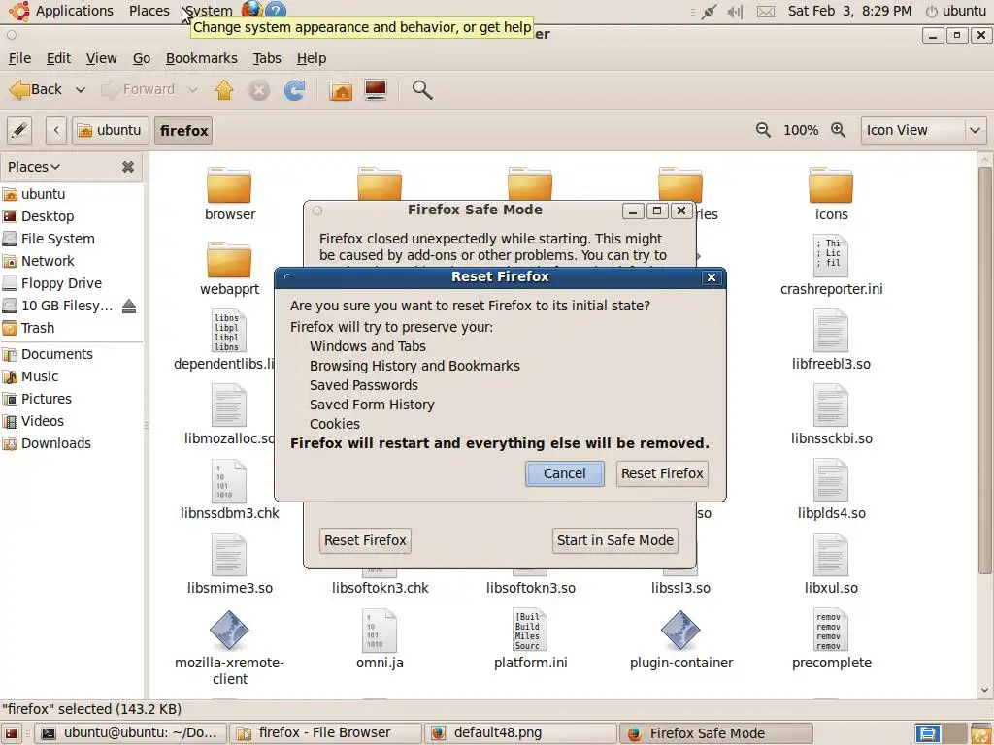Toggle the location edit pencil button
The height and width of the screenshot is (745, 994).
[19, 131]
